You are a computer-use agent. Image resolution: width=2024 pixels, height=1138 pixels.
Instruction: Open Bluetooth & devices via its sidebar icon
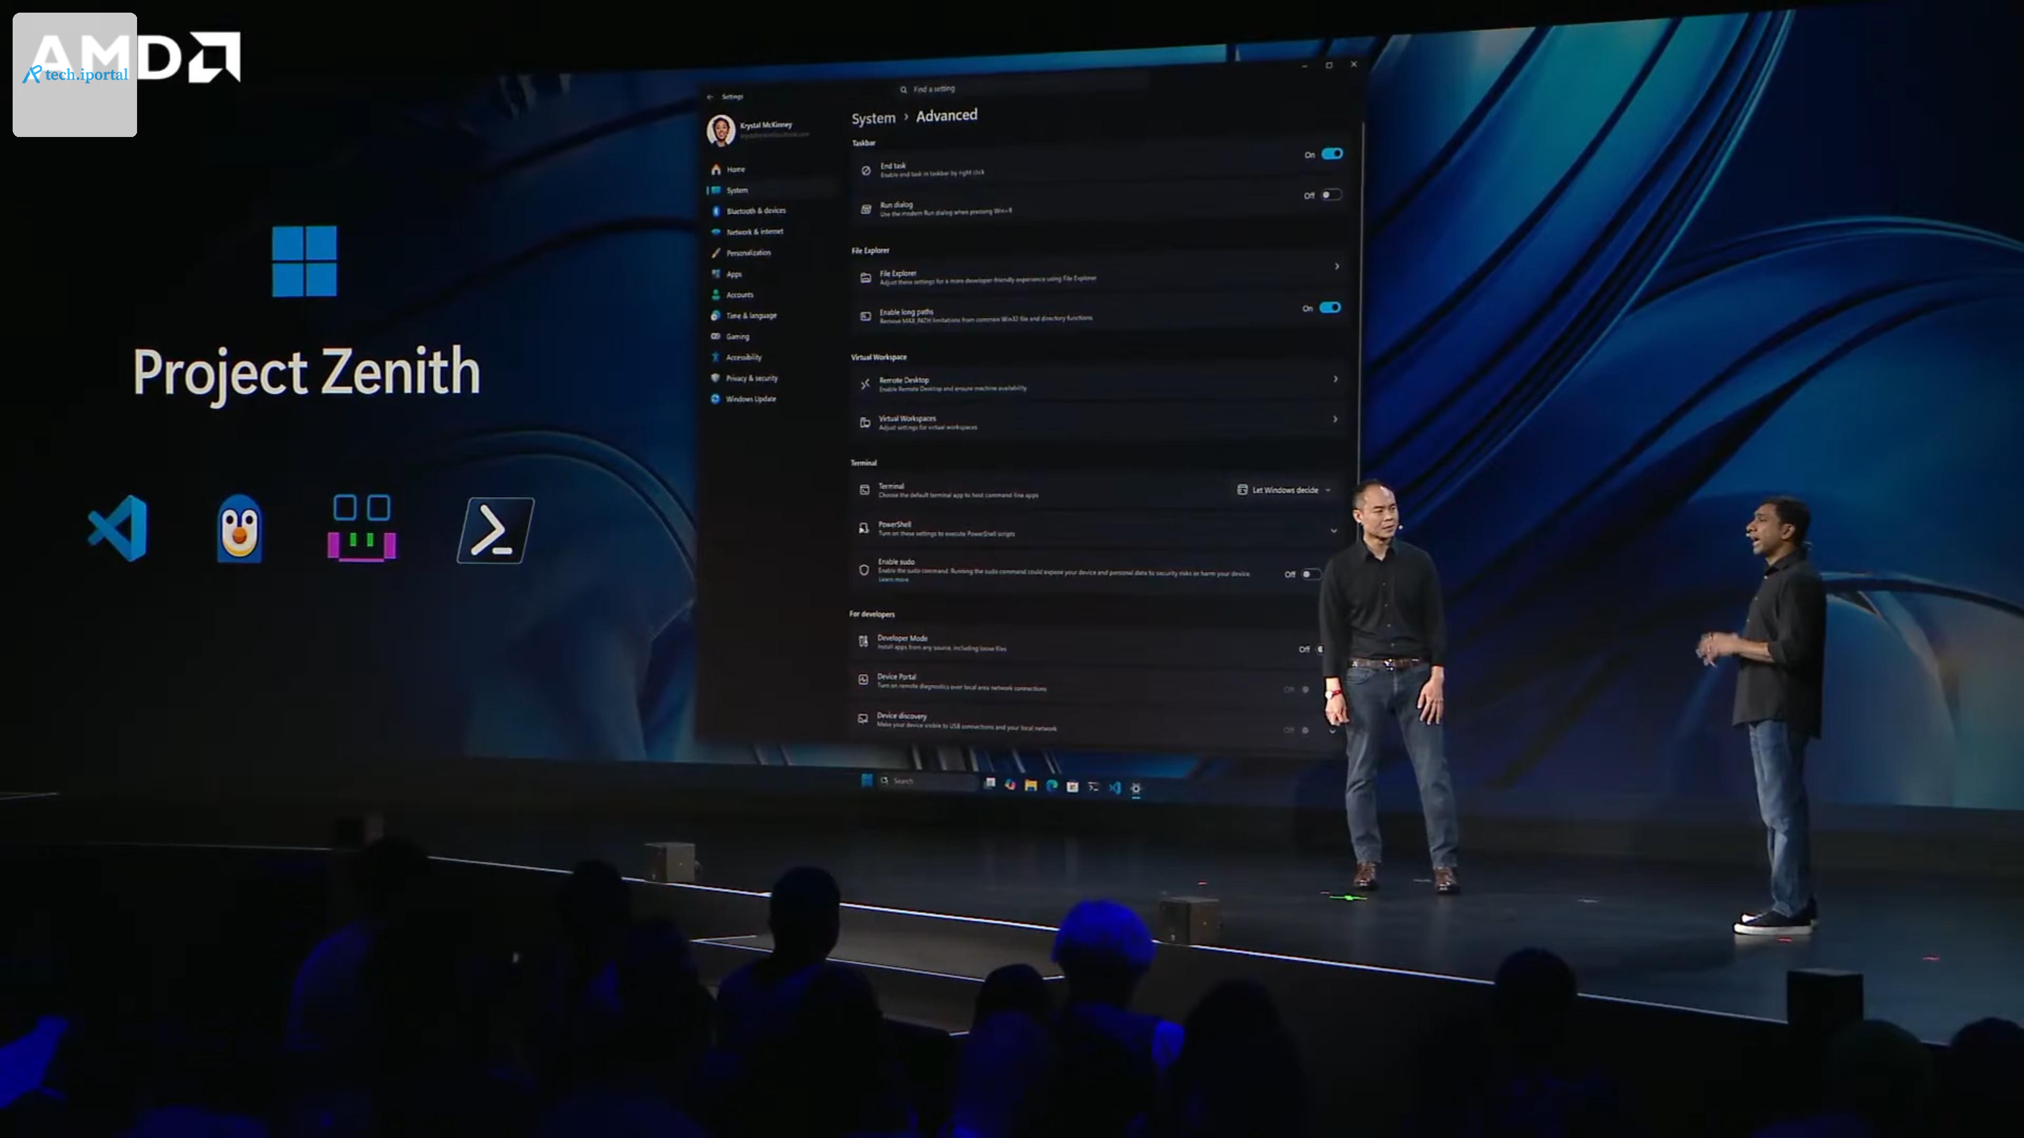pos(716,211)
